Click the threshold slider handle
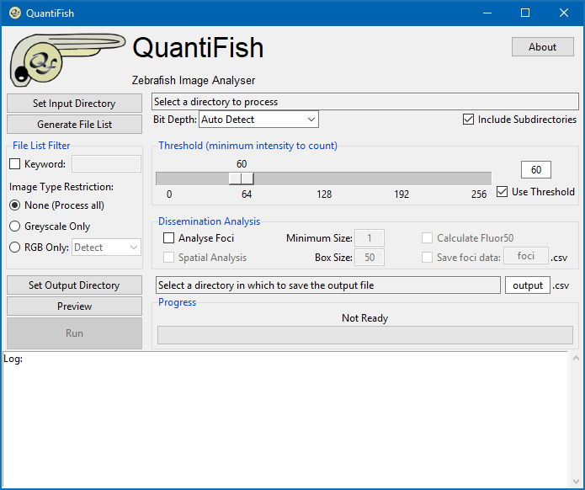Image resolution: width=585 pixels, height=490 pixels. pos(241,178)
